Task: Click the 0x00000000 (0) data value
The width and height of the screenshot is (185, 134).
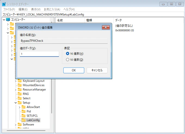Action: click(125, 30)
